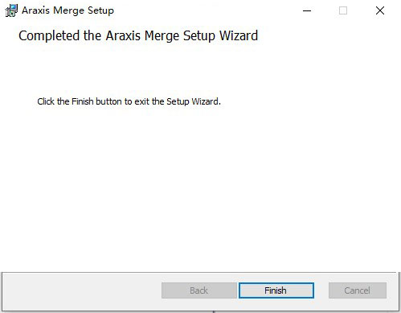The width and height of the screenshot is (401, 313).
Task: Click the Finish button to exit setup
Action: click(276, 290)
